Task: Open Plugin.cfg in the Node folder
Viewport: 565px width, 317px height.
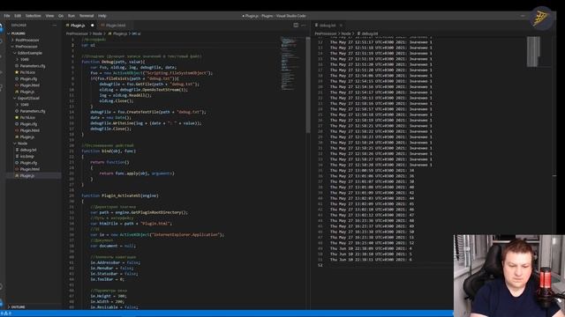Action: tap(28, 163)
